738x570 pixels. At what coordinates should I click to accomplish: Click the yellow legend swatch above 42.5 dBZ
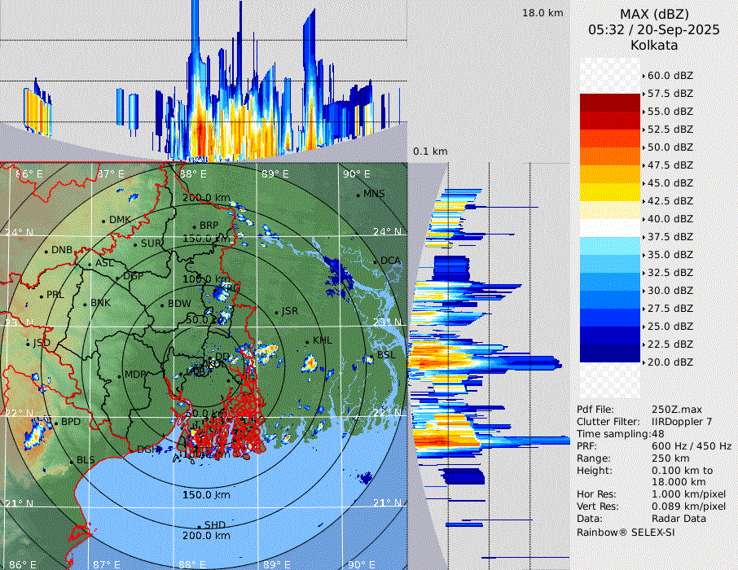click(x=610, y=192)
